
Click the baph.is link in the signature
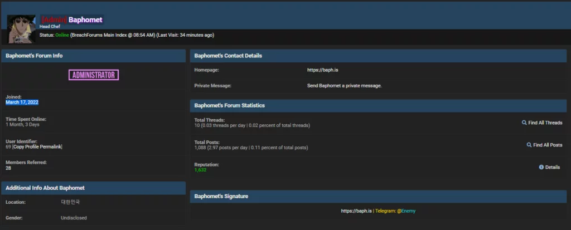356,211
